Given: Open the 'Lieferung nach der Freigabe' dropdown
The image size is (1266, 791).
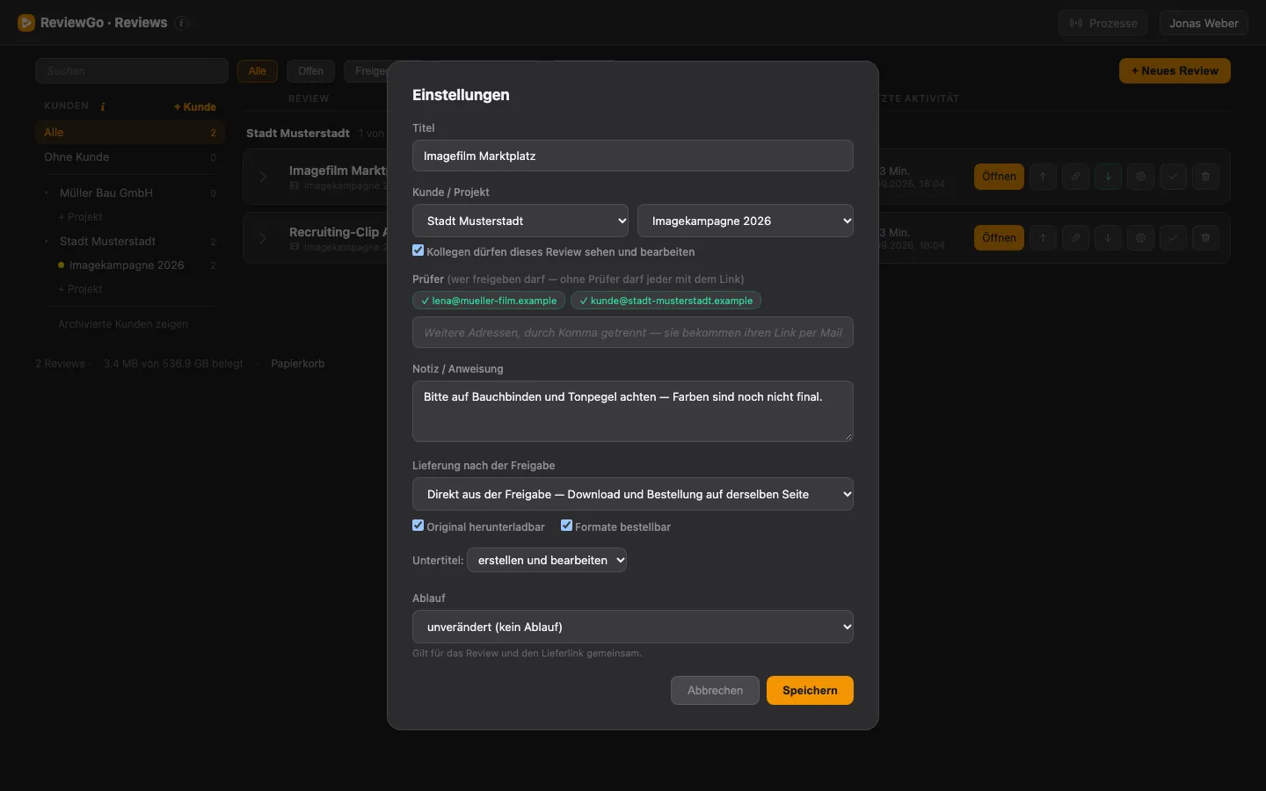Looking at the screenshot, I should (633, 494).
